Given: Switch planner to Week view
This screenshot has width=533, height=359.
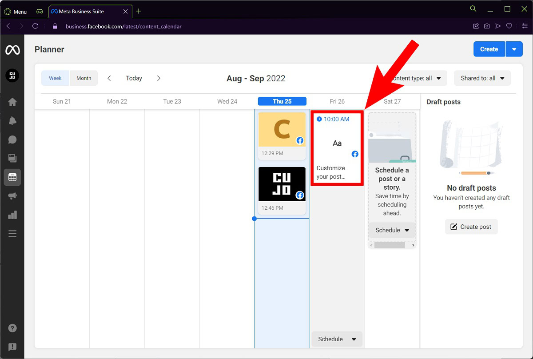Looking at the screenshot, I should click(x=56, y=78).
